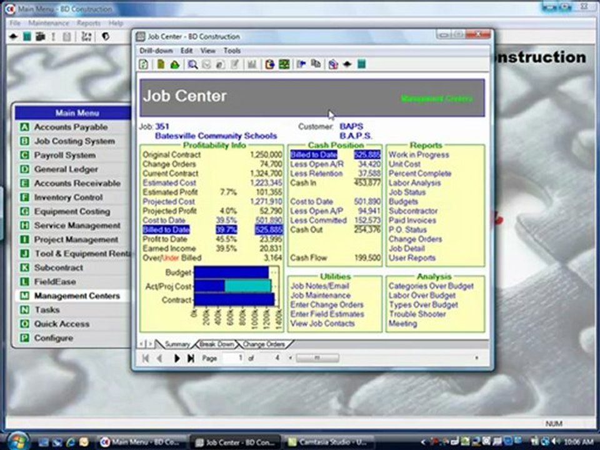Image resolution: width=600 pixels, height=450 pixels.
Task: Open the Drill-down menu
Action: click(x=156, y=51)
